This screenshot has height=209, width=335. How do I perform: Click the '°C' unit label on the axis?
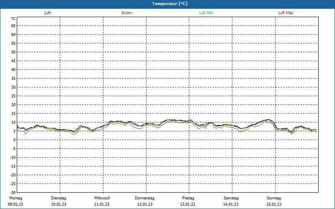(x=13, y=19)
